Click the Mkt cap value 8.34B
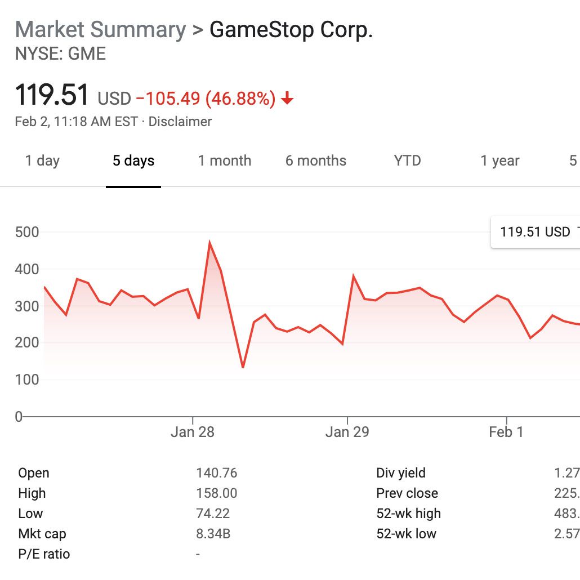Screen dimensions: 580x580 213,534
